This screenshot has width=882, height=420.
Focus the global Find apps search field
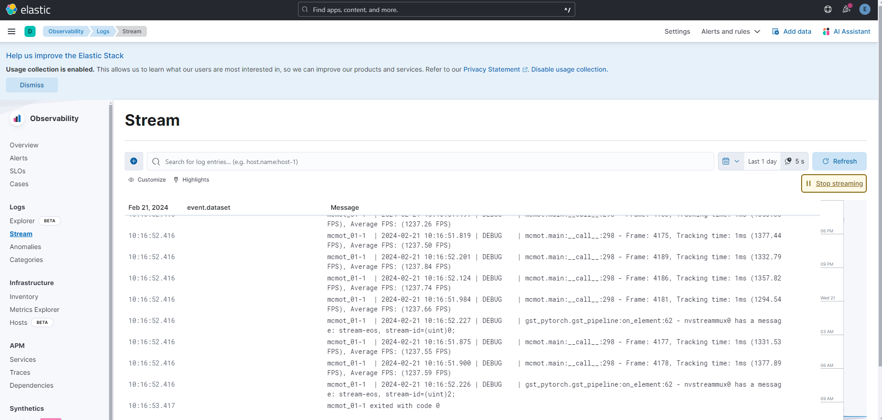point(437,9)
